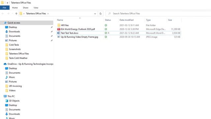Open Pictures under OneDrive
211x119 pixels.
[x=13, y=82]
